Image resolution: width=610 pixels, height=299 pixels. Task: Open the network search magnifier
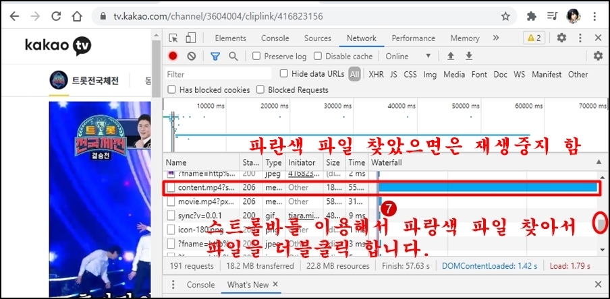[x=233, y=57]
